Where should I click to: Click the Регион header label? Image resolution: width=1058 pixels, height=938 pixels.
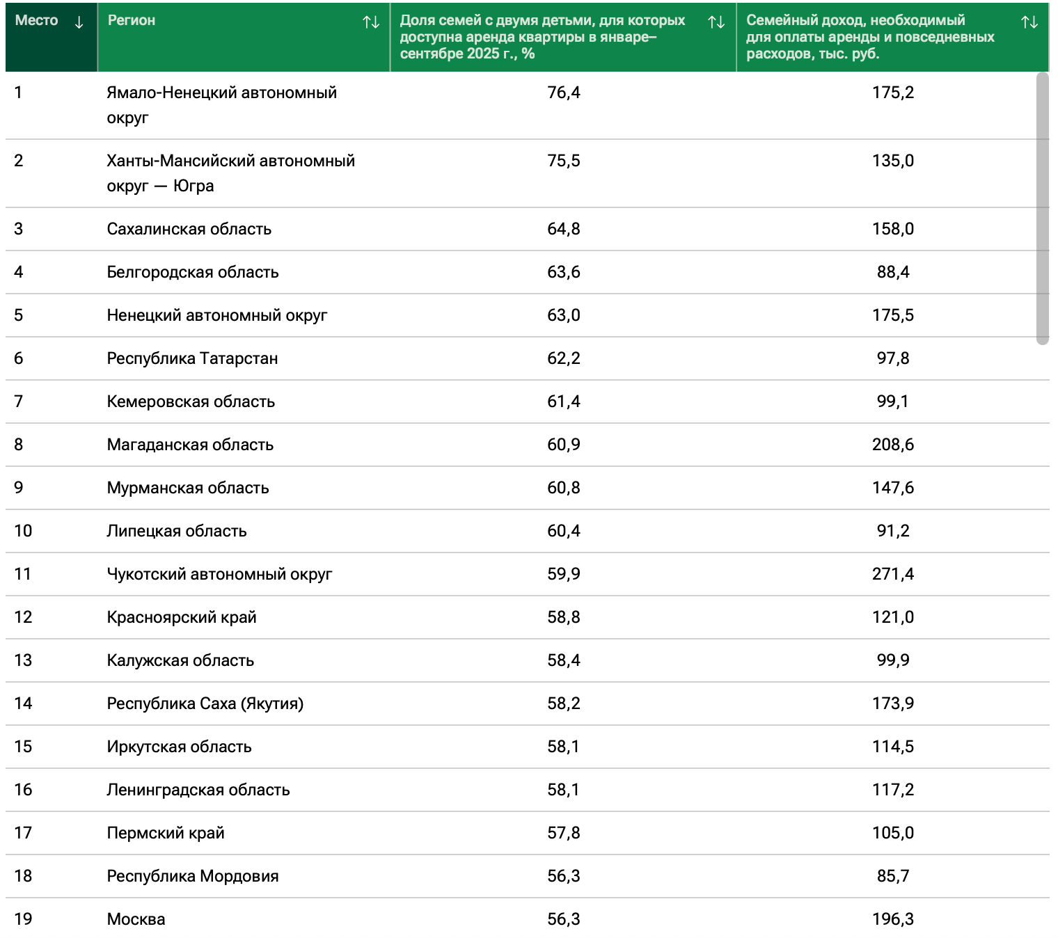pyautogui.click(x=132, y=21)
